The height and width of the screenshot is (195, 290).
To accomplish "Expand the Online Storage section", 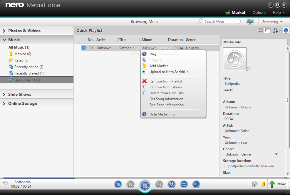I will point(37,103).
